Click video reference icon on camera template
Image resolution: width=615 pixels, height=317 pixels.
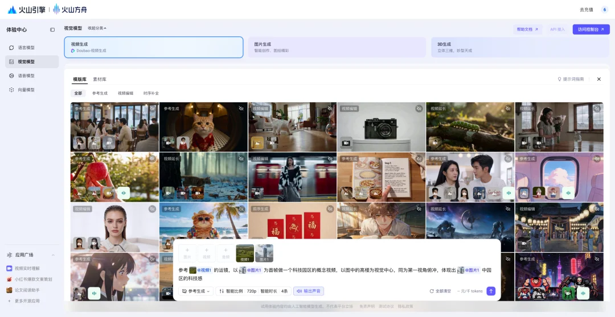click(346, 143)
